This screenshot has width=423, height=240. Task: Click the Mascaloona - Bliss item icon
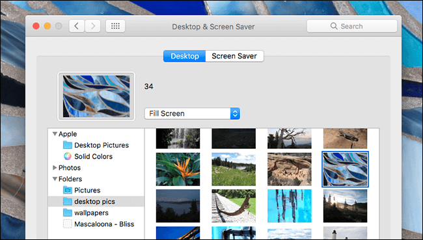(x=68, y=224)
